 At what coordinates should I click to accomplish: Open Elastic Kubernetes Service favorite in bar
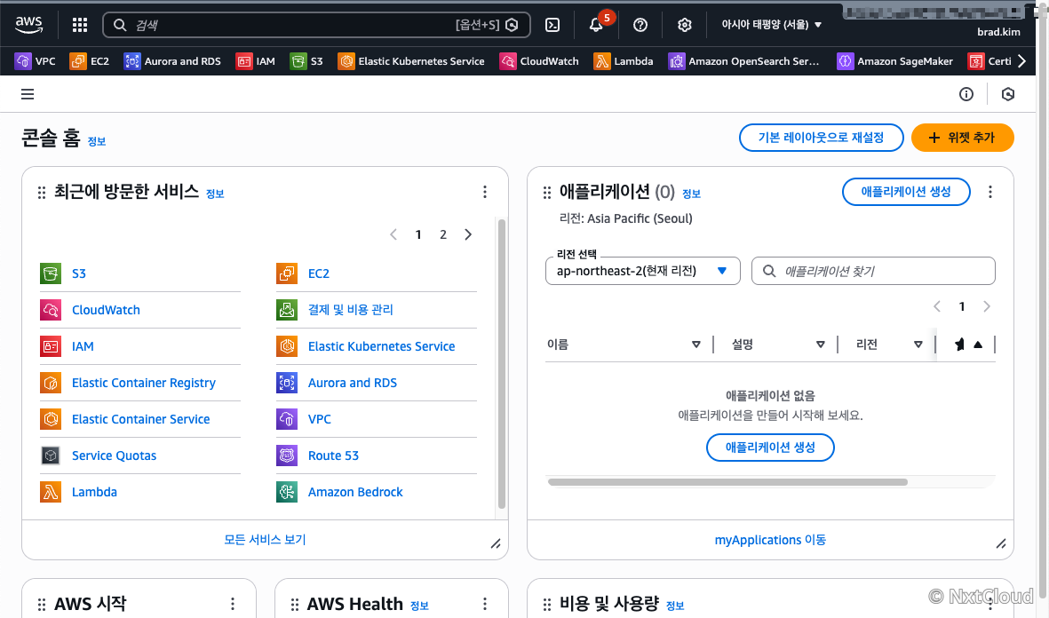(x=411, y=61)
